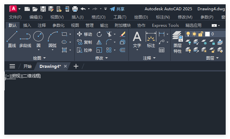The image size is (230, 139).
Task: Click the white layer color swatch
Action: click(207, 34)
